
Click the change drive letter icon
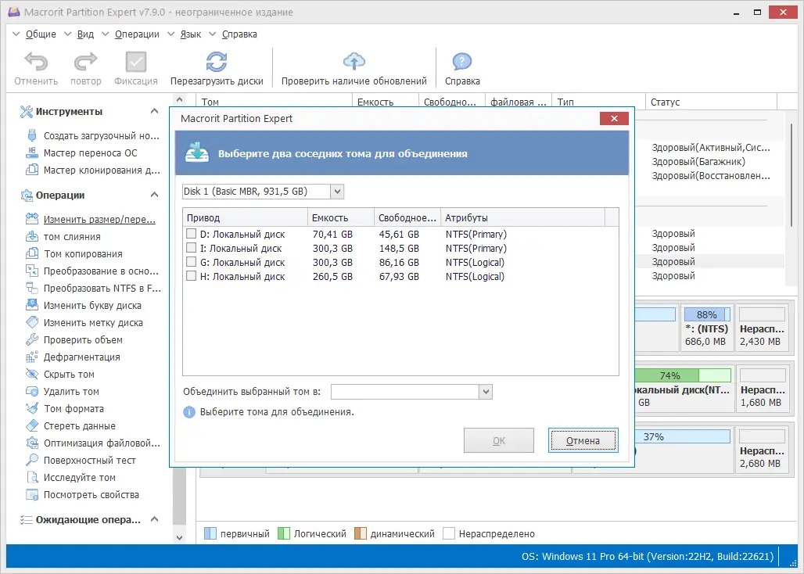[32, 305]
